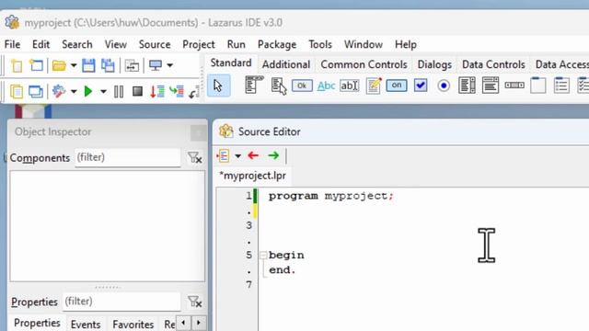The image size is (589, 331).
Task: Open the Package menu
Action: [277, 45]
